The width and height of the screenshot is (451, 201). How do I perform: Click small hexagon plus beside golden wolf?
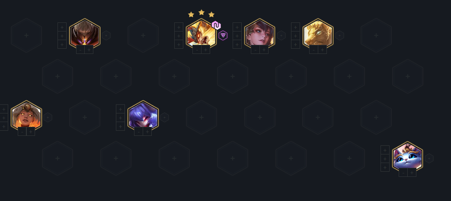[339, 35]
